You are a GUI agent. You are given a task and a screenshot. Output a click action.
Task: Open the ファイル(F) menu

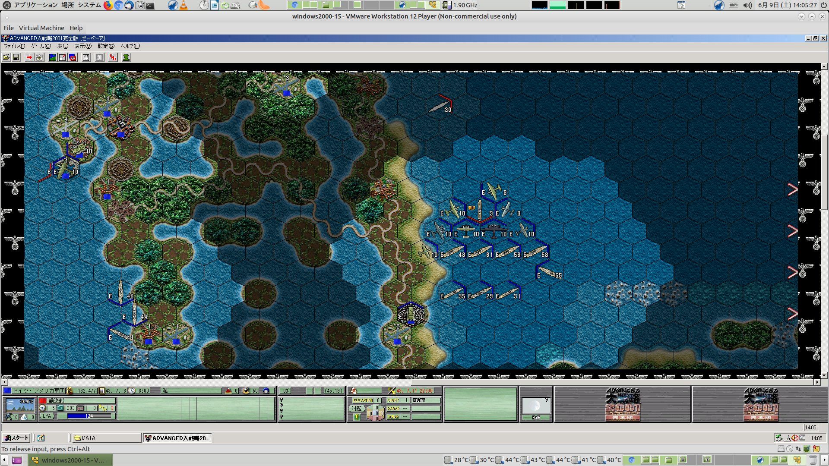pyautogui.click(x=14, y=46)
